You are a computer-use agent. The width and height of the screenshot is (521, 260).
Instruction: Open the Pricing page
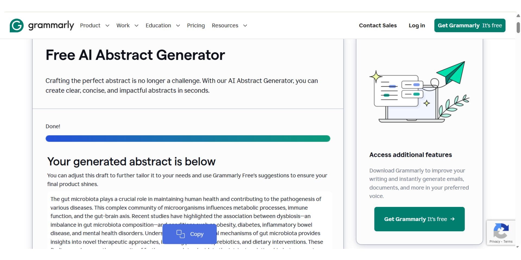[x=196, y=25]
